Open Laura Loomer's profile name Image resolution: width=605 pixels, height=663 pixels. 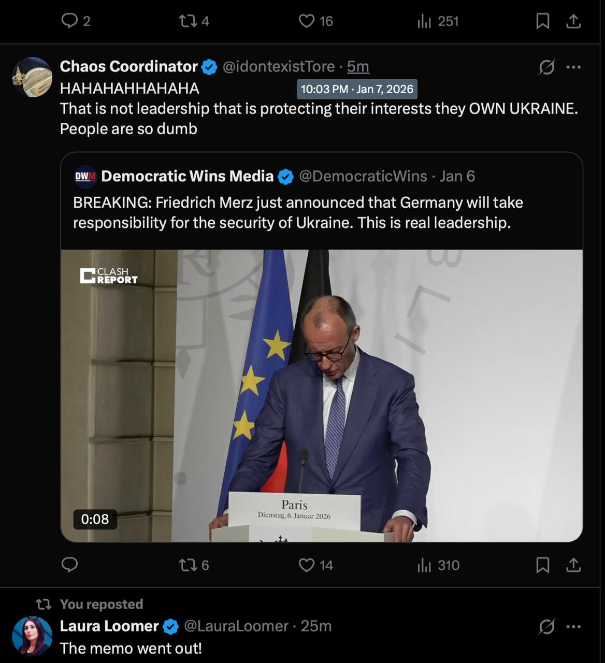coord(109,626)
